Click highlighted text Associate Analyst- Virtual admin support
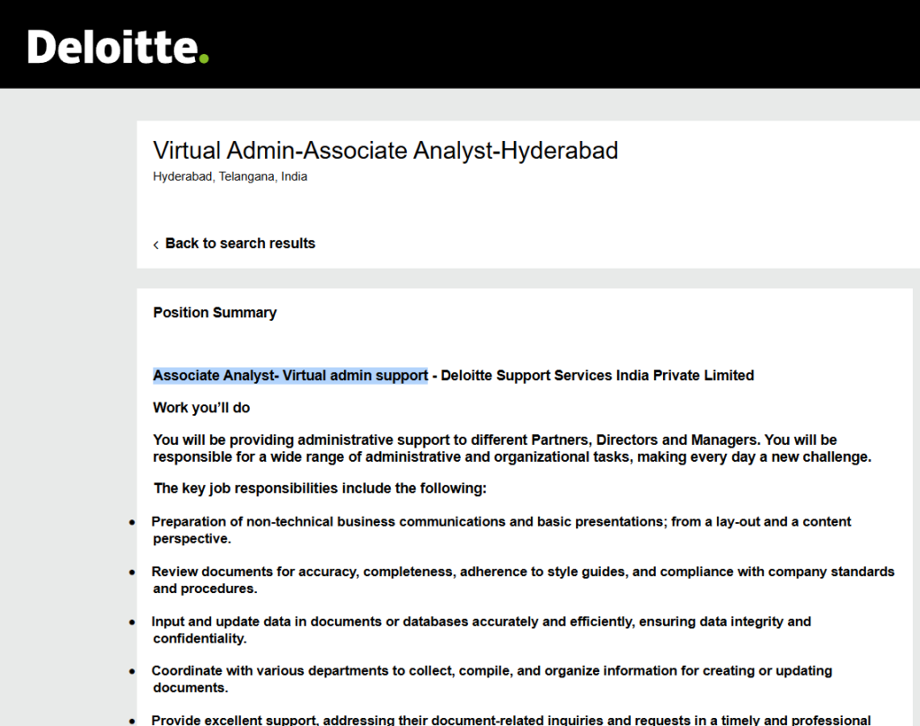This screenshot has width=920, height=726. pos(290,376)
